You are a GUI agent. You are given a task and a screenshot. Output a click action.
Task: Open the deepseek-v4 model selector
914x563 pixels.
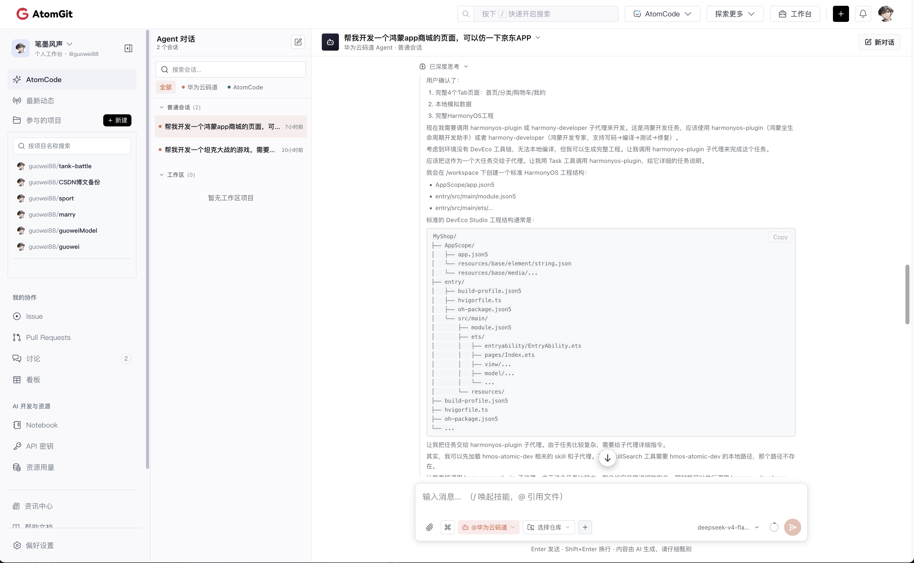click(728, 527)
